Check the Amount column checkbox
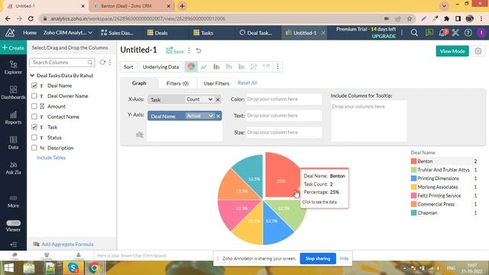Screen dimensions: 489x275 click(x=34, y=106)
